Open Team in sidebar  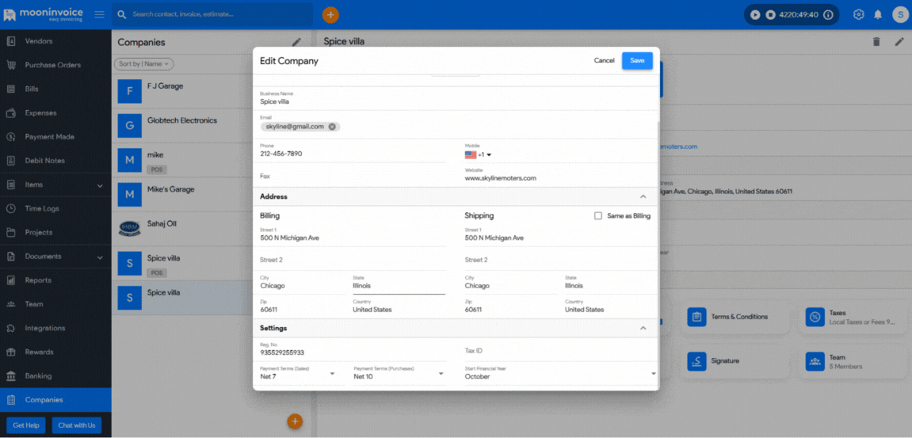55,304
